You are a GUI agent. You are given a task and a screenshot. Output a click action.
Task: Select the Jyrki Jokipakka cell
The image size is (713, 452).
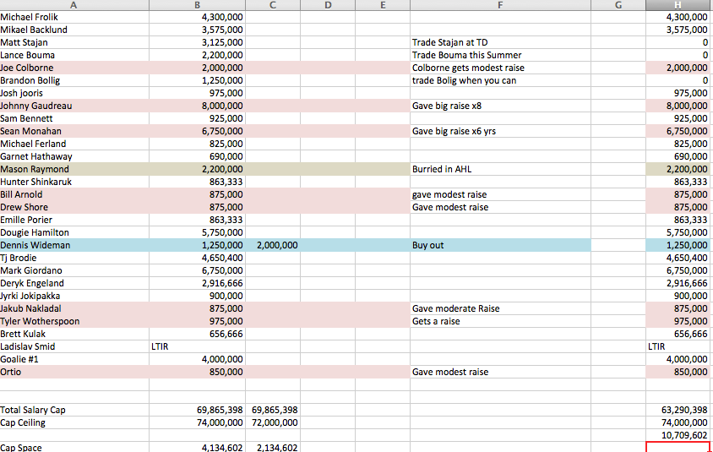(74, 296)
